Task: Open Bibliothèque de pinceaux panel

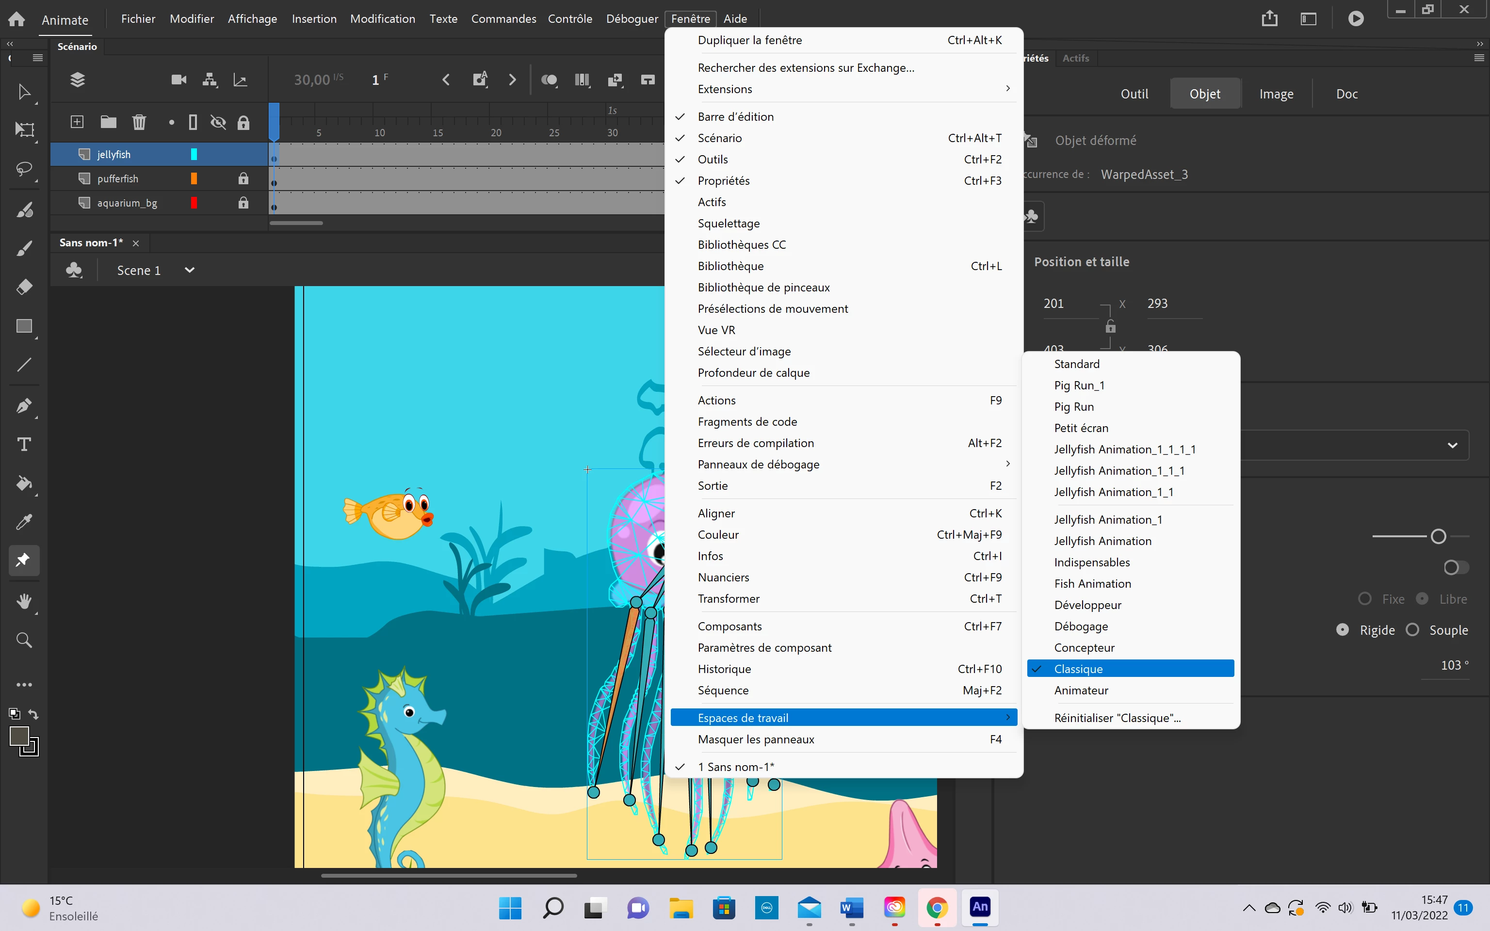Action: [763, 288]
